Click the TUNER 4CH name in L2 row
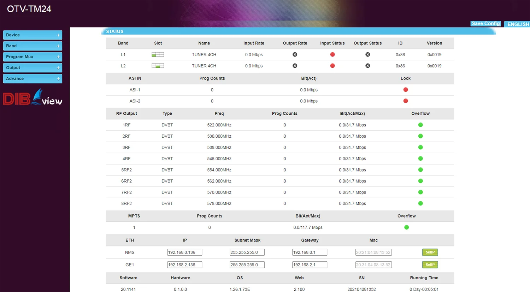Screen dimensions: 530x292 click(x=204, y=66)
